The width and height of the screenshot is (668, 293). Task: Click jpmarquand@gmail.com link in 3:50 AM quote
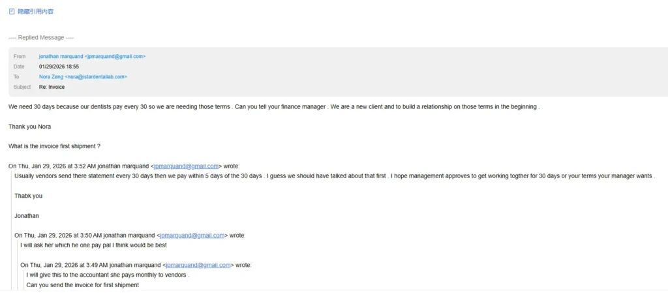(x=192, y=235)
